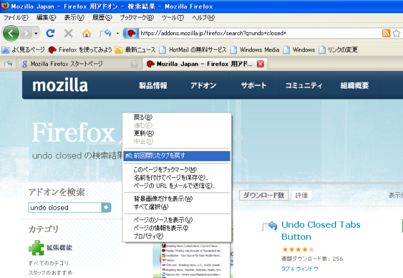Open the back/forward history dropdown arrow
403x278 pixels.
(36, 33)
